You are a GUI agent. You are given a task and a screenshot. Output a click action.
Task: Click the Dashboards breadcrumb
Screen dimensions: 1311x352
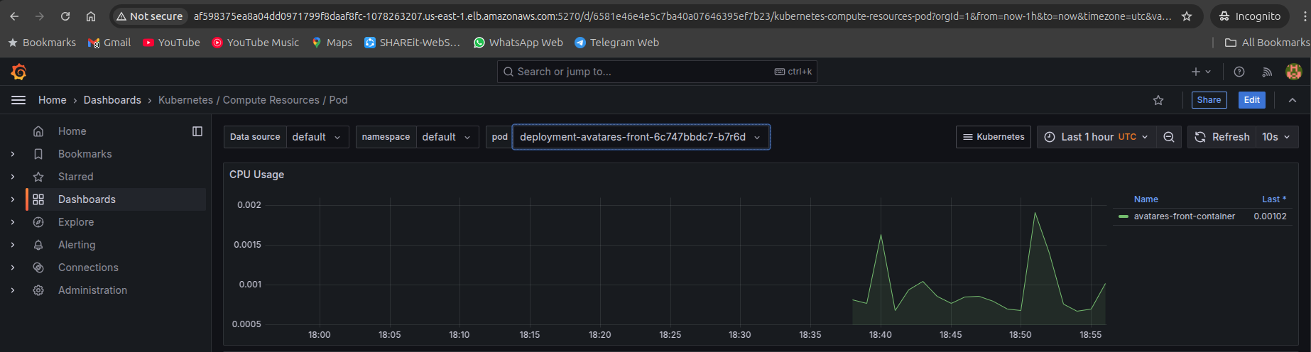click(112, 100)
